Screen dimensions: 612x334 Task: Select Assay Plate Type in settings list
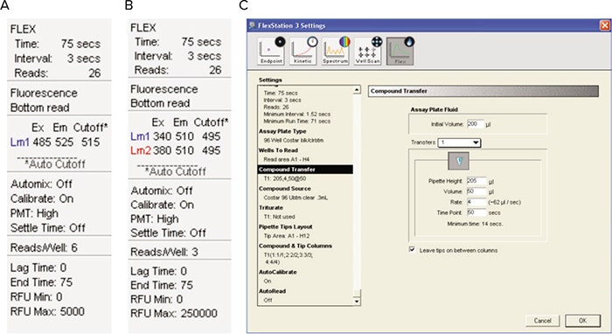tap(282, 131)
